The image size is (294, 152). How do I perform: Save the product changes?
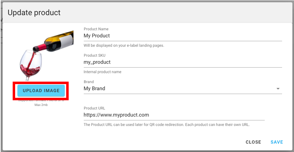[277, 142]
